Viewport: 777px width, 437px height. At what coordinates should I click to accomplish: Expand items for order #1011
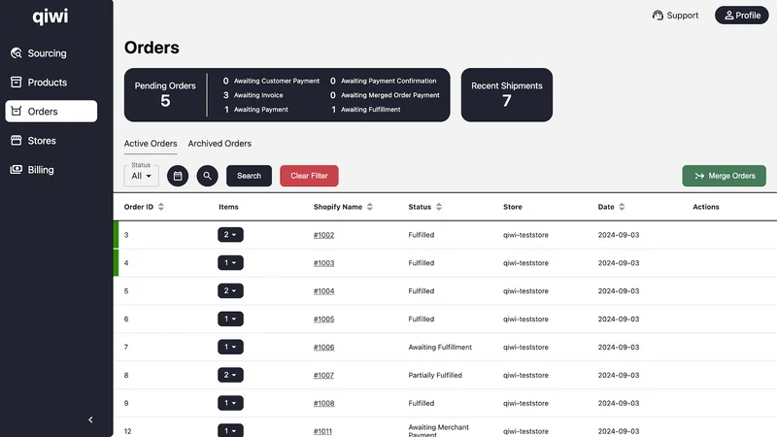230,430
